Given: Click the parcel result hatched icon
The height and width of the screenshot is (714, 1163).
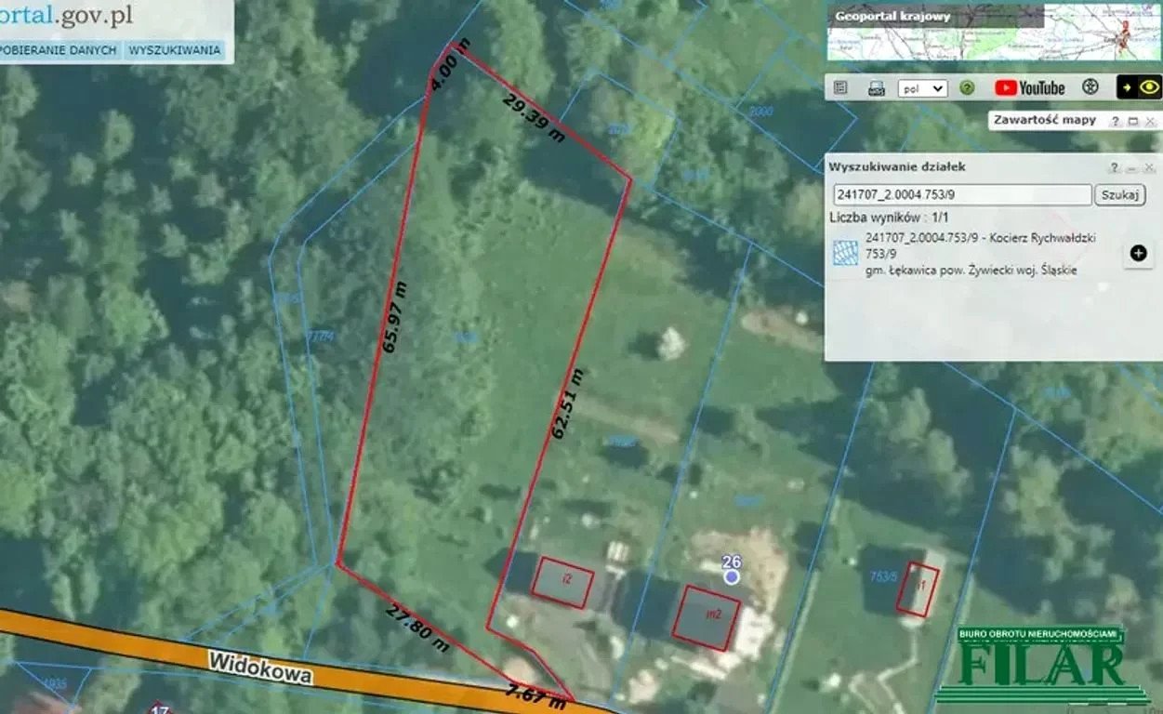Looking at the screenshot, I should click(845, 254).
